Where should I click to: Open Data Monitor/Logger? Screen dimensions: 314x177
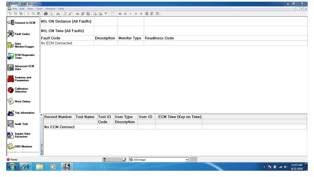pos(21,45)
